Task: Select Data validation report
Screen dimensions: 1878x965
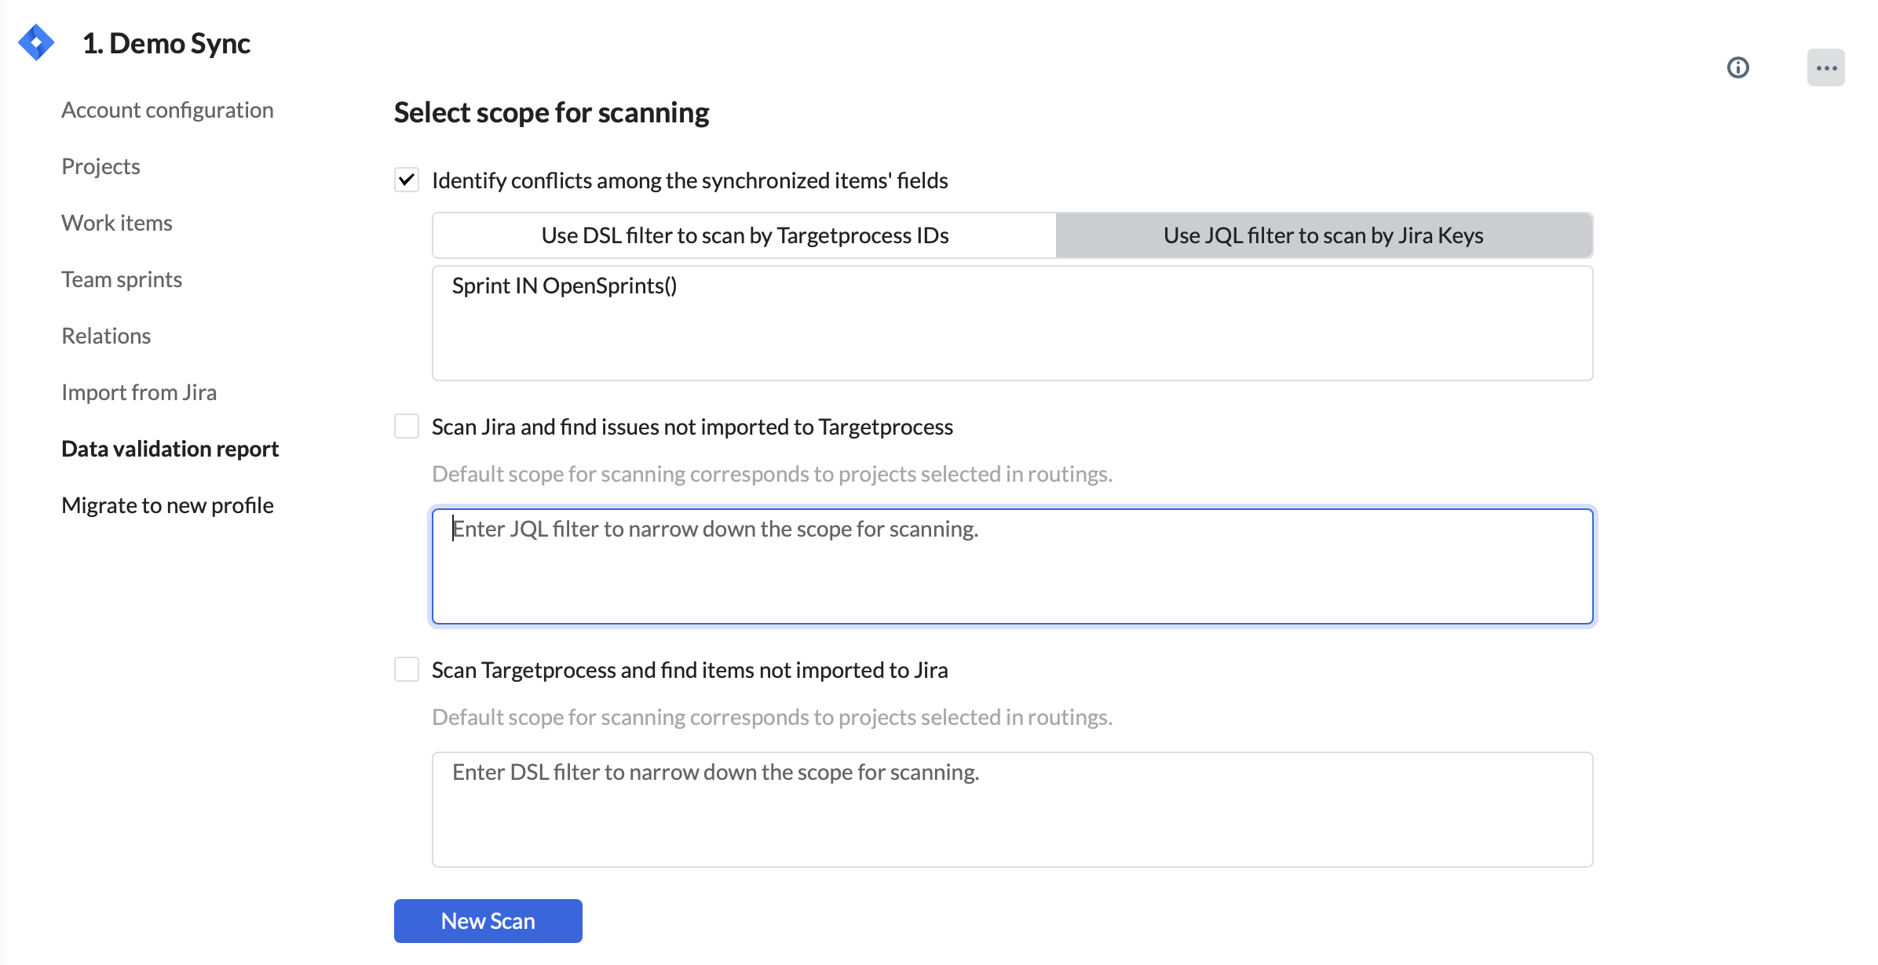Action: point(170,449)
